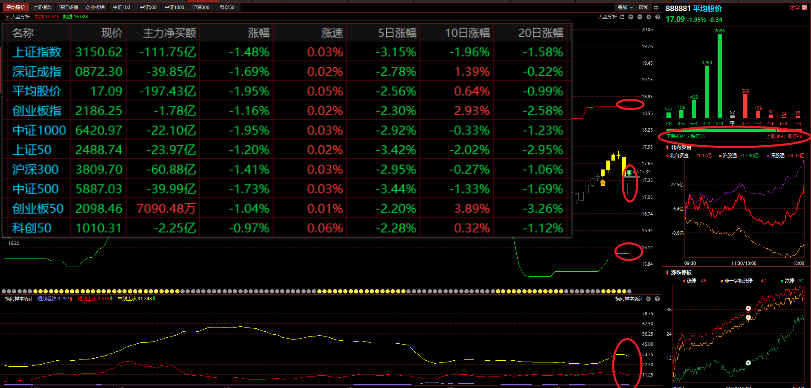Switch to the 中证500 tab
The image size is (811, 388).
(148, 7)
